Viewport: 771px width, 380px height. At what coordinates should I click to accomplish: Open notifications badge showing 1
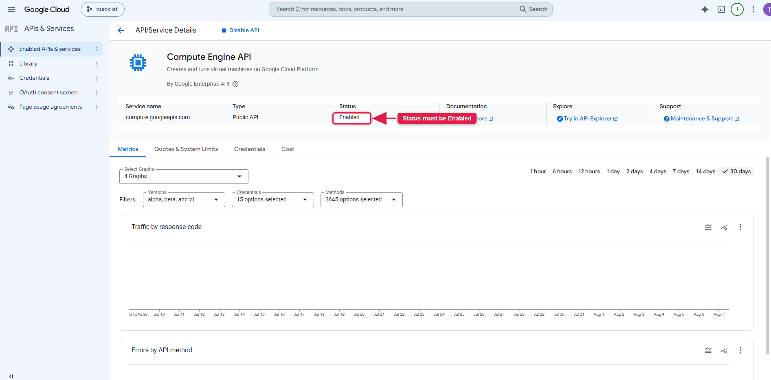[737, 9]
